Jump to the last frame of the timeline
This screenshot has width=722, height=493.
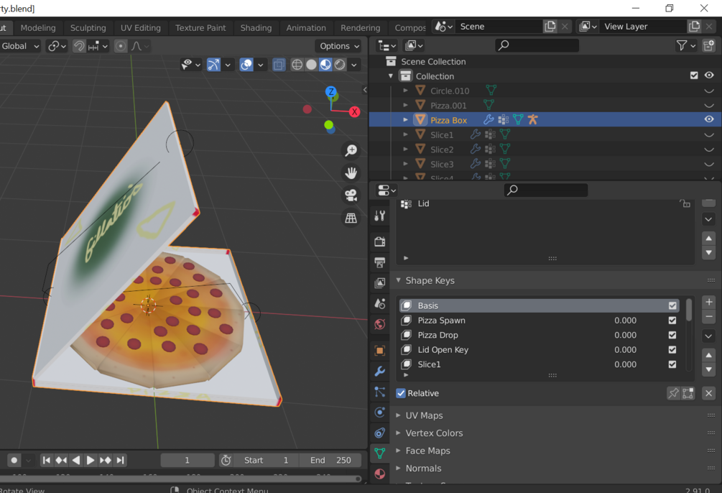120,460
